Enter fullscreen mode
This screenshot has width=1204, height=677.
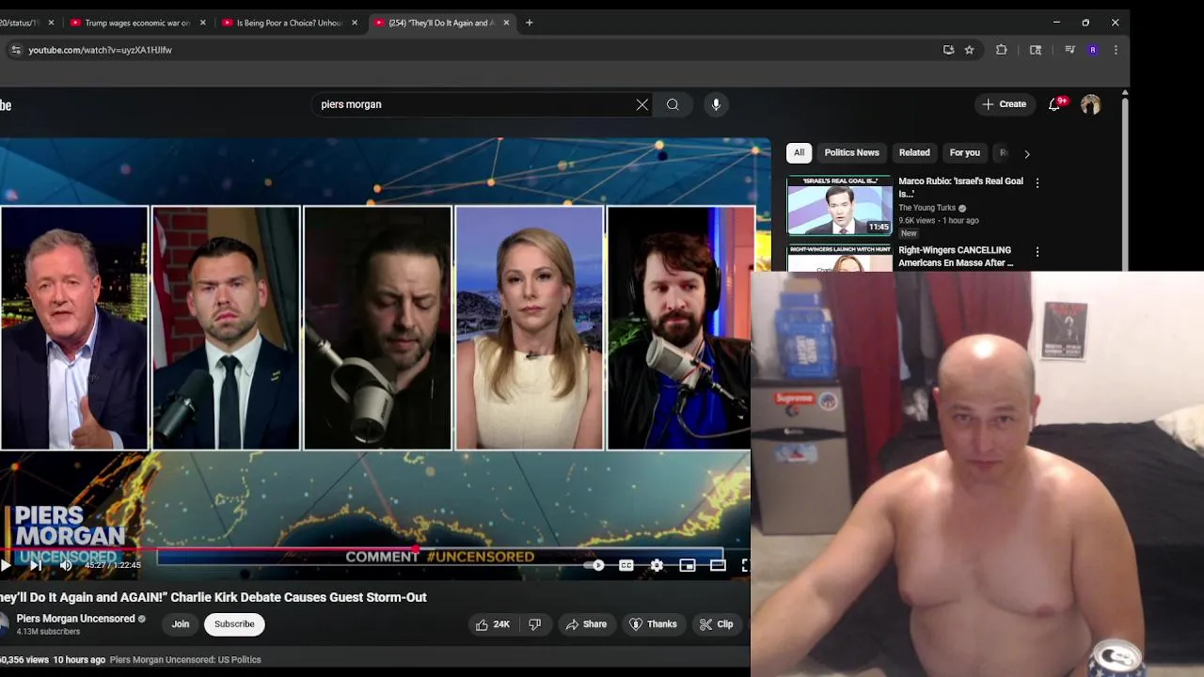(745, 565)
